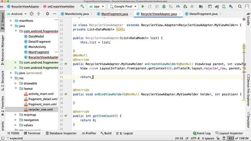
Task: Click the Search Everywhere magnifier icon
Action: pos(240,6)
